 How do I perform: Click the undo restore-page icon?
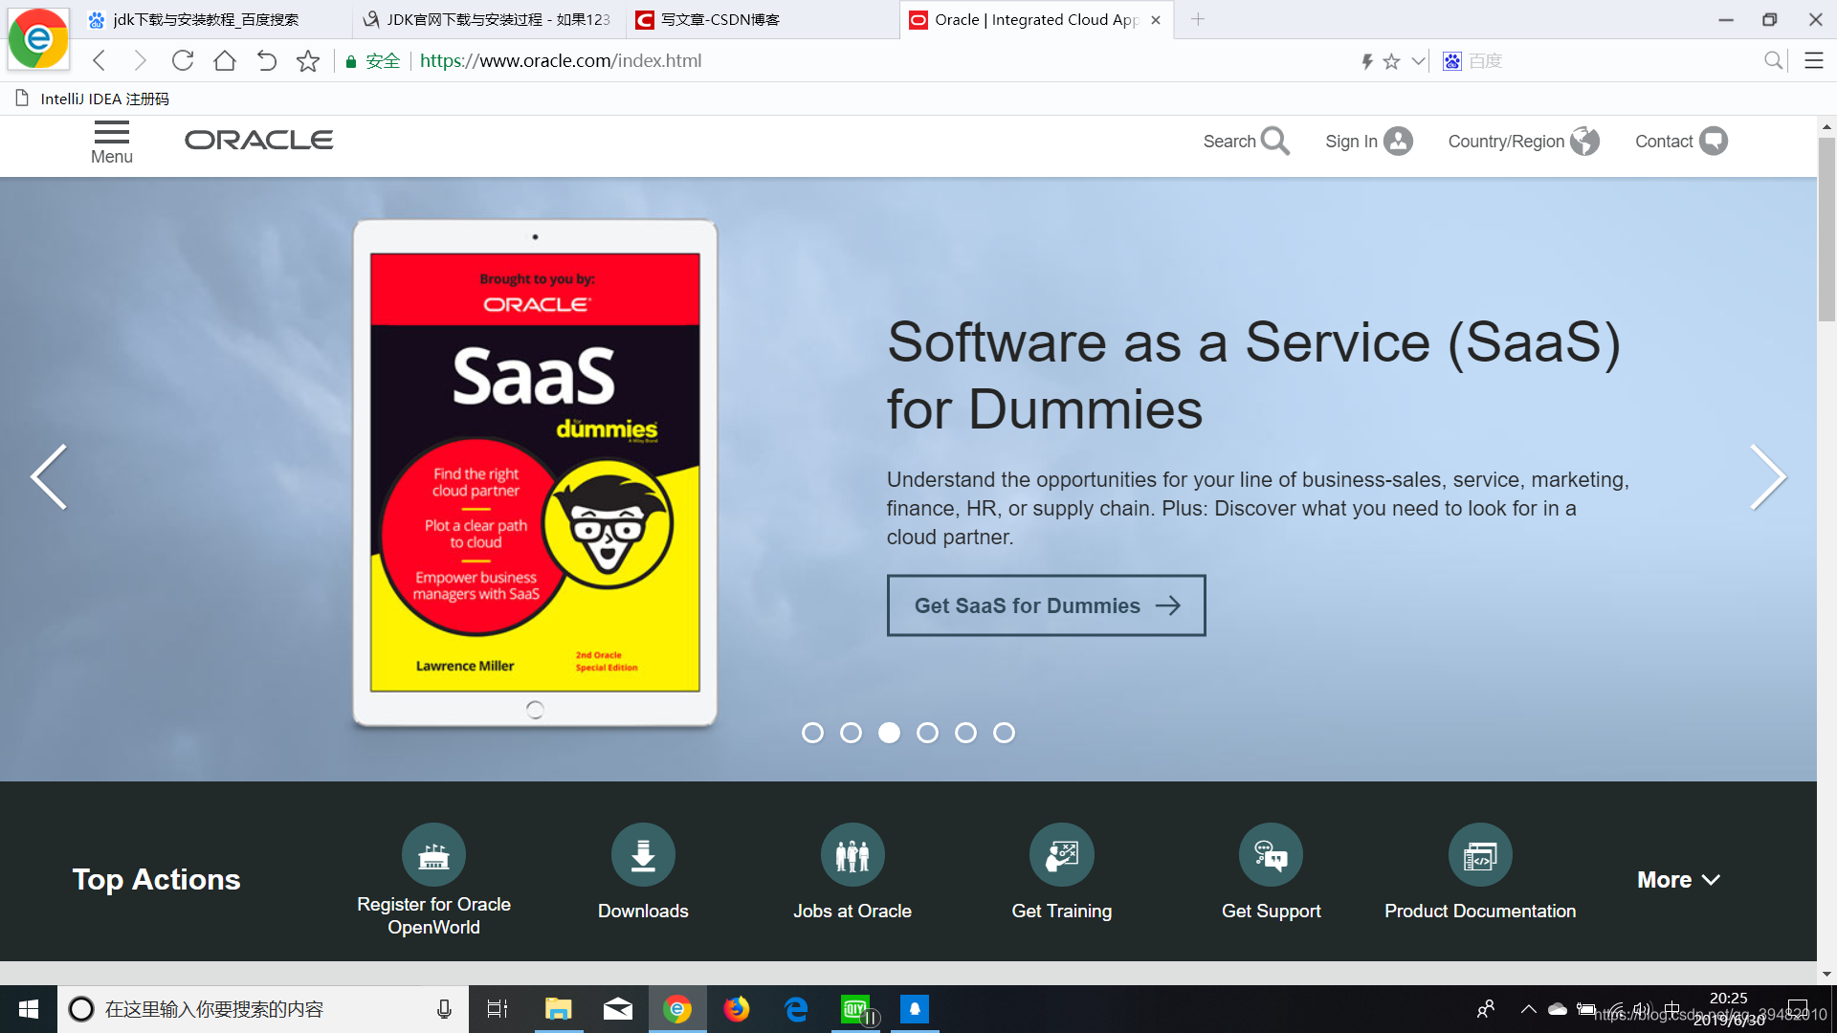267,61
